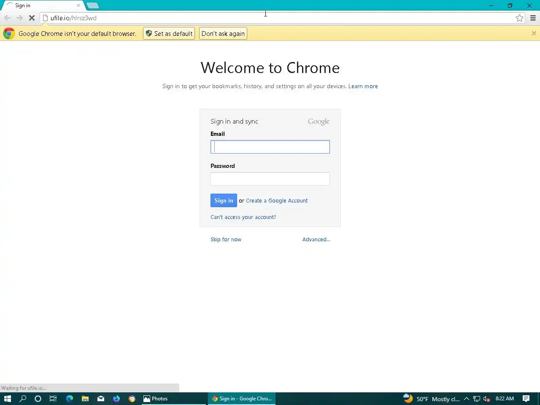Viewport: 540px width, 405px height.
Task: Open the Learn more link
Action: pos(363,86)
